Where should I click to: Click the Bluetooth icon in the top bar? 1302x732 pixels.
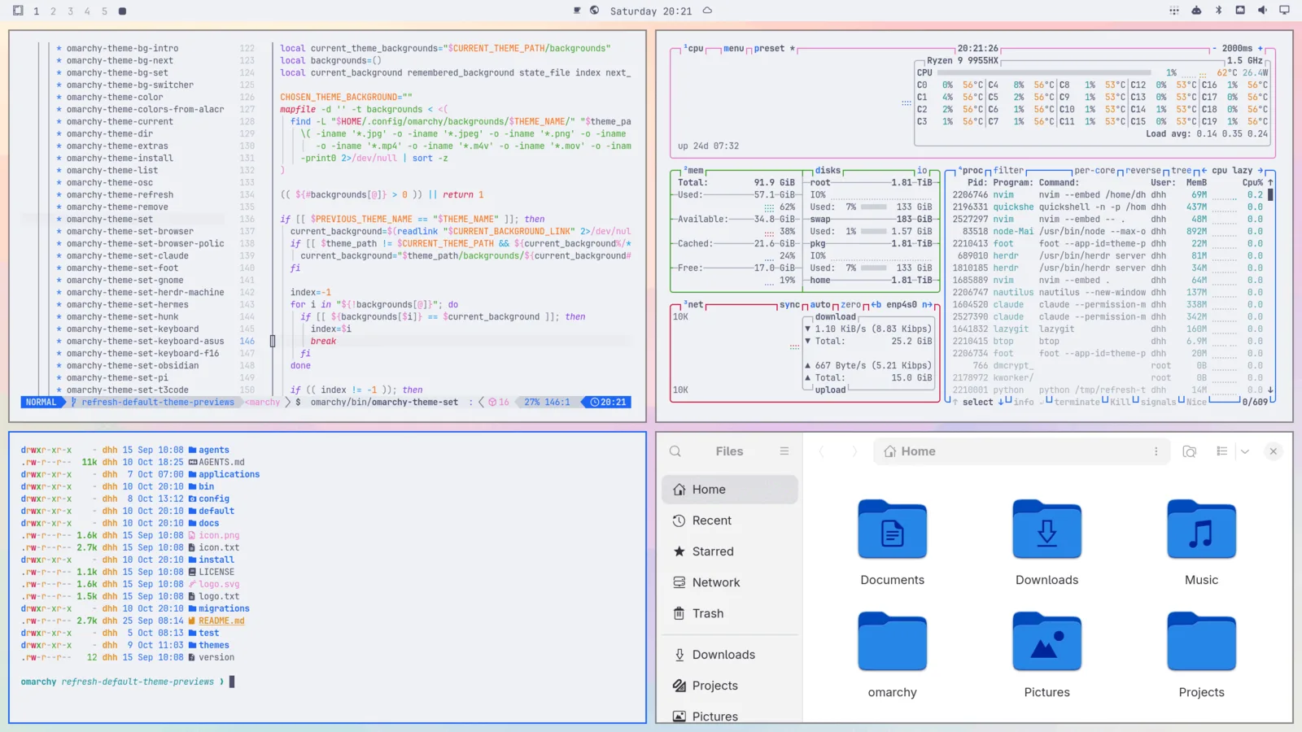pyautogui.click(x=1218, y=11)
